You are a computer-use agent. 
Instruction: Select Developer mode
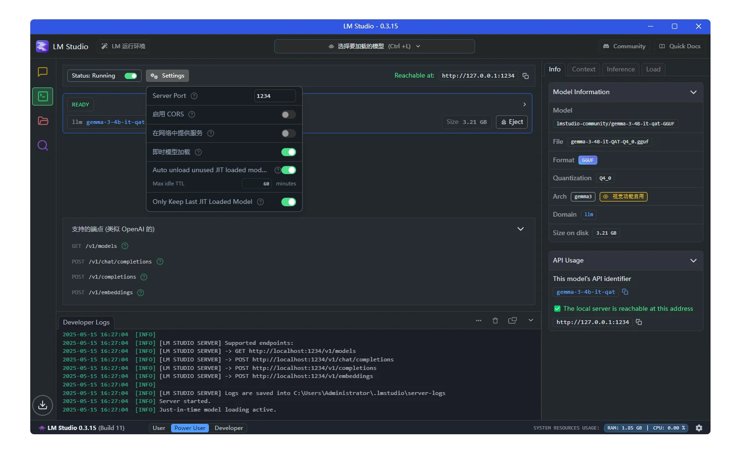click(x=229, y=428)
